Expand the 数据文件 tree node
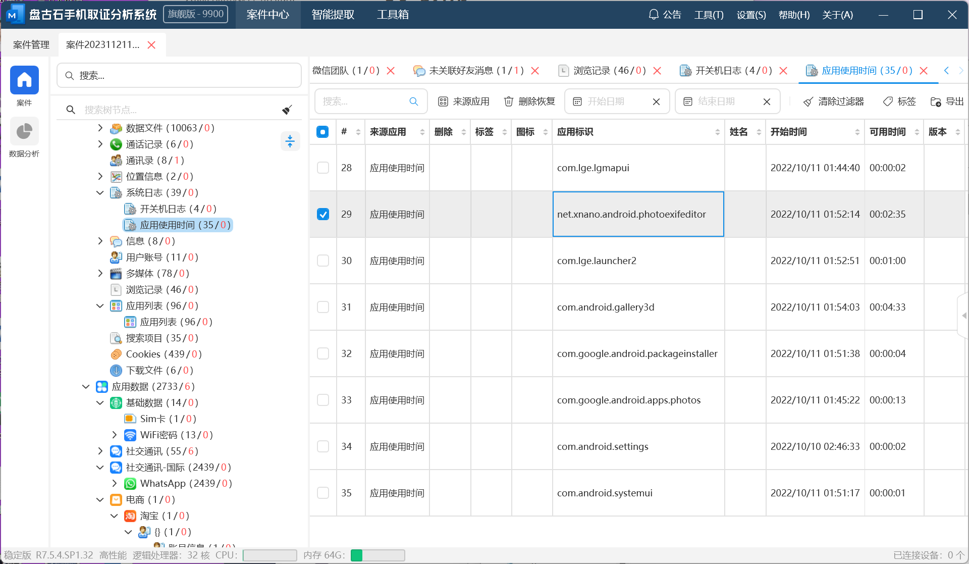The image size is (969, 564). [x=100, y=128]
